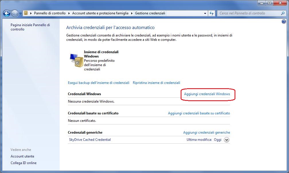Click Credenziali basate su certificato heading
289x173 pixels.
93,113
